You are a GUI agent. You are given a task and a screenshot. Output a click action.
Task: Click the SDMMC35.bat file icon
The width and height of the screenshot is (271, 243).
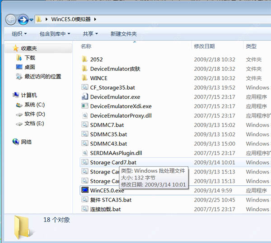pyautogui.click(x=85, y=134)
